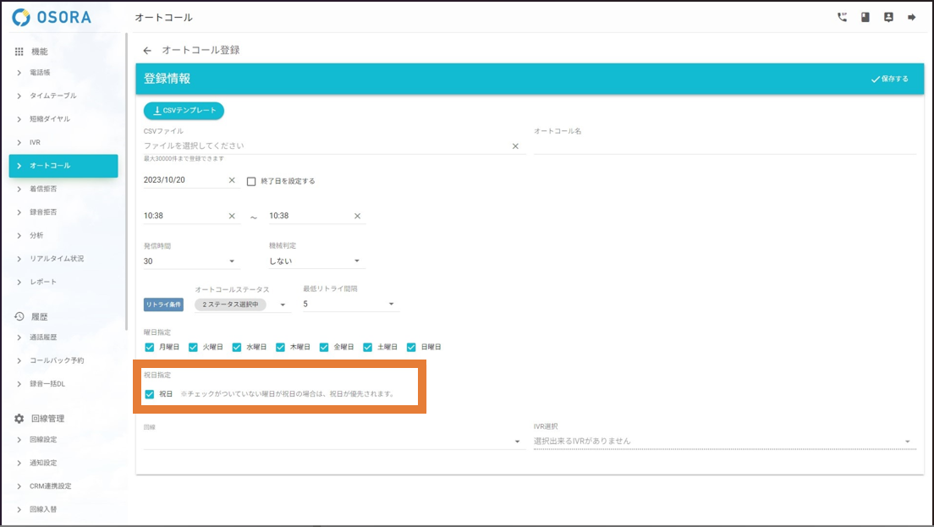
Task: Clear the CSV file selection X icon
Action: point(515,146)
